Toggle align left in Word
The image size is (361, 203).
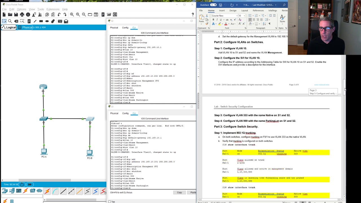(x=250, y=20)
